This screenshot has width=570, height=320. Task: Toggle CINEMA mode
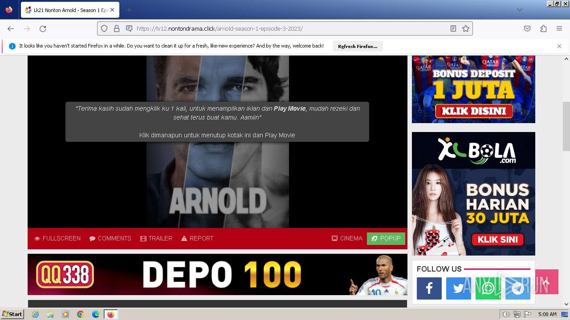[347, 238]
